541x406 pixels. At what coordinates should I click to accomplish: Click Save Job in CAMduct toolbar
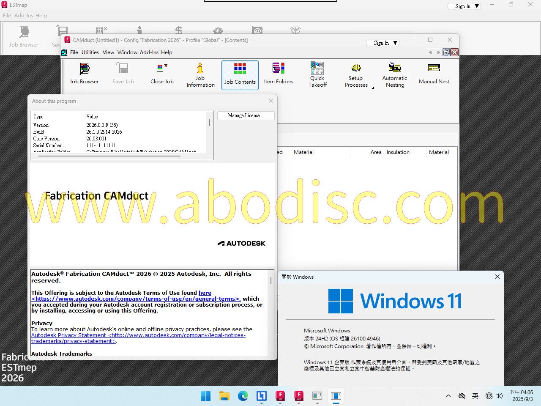tap(123, 74)
